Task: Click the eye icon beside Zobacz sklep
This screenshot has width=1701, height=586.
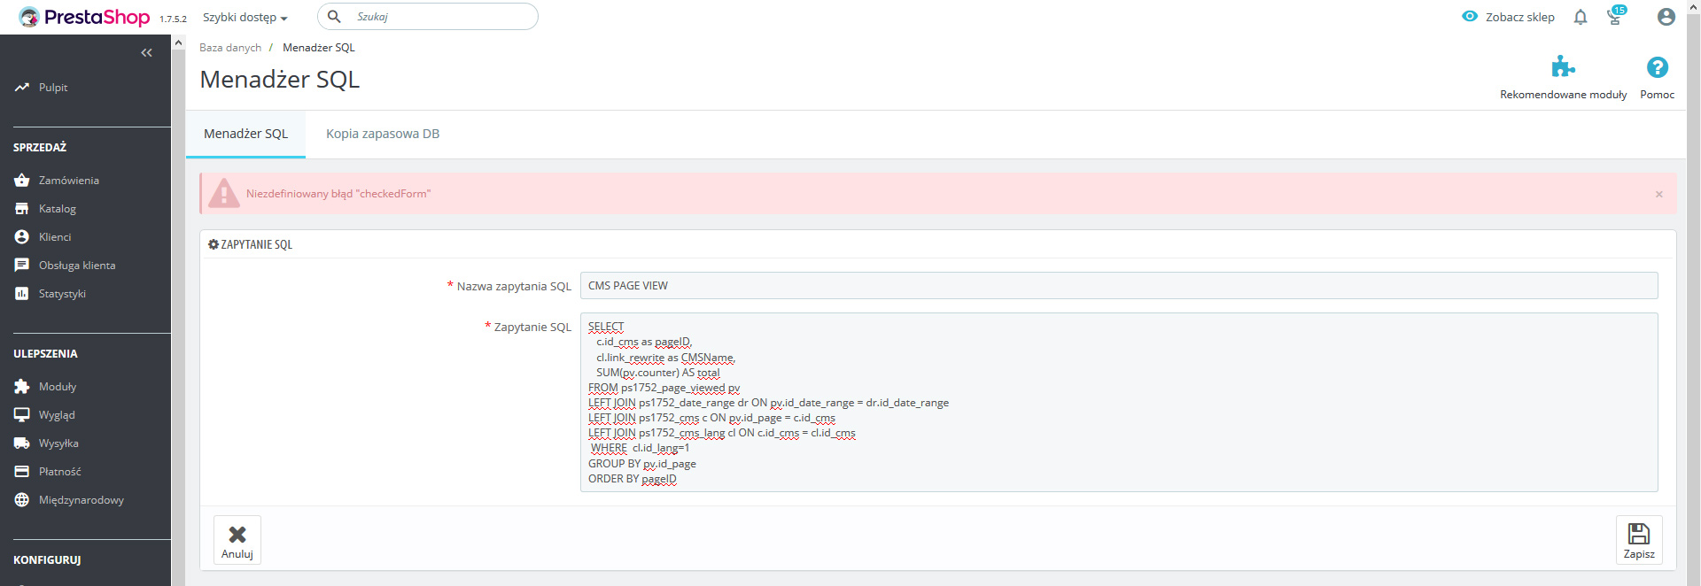Action: (x=1470, y=16)
